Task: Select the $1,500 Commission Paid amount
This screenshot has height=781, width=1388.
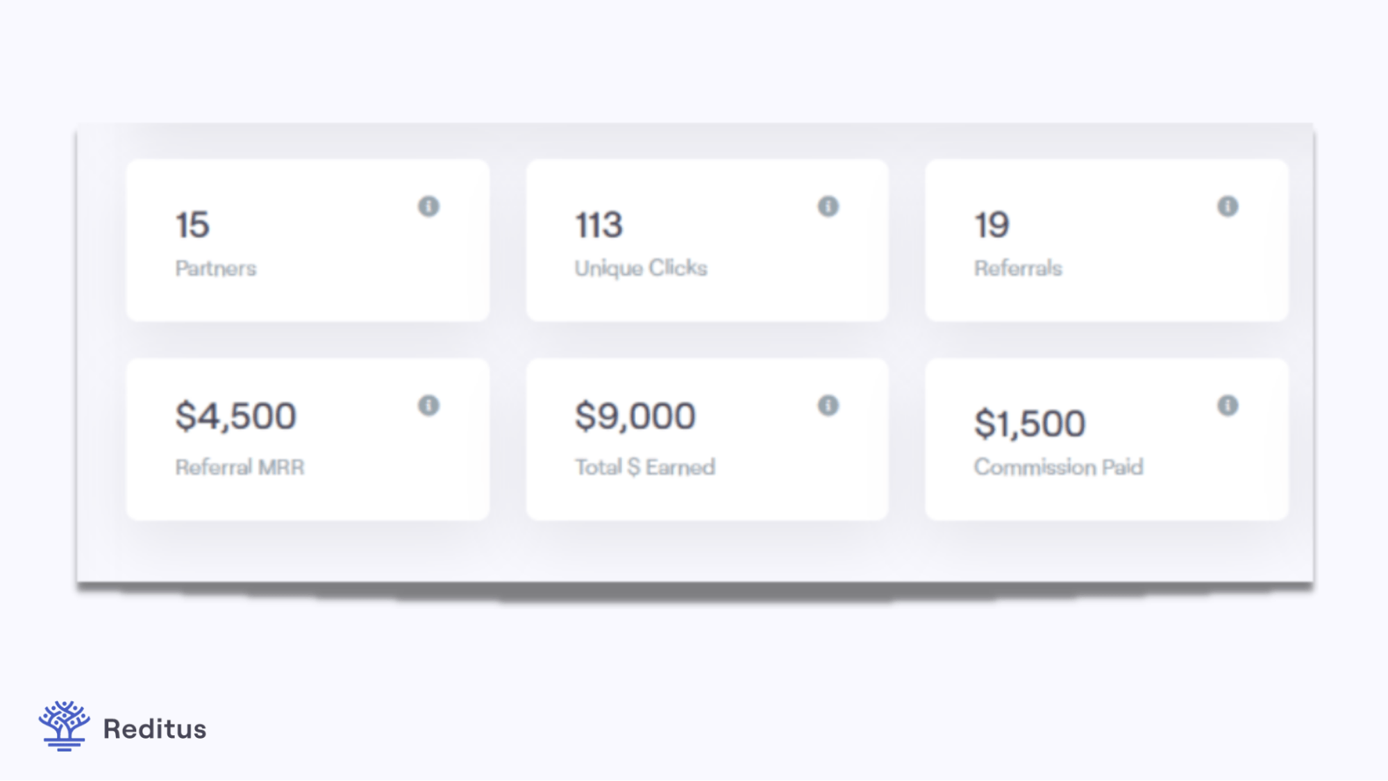Action: (x=1030, y=422)
